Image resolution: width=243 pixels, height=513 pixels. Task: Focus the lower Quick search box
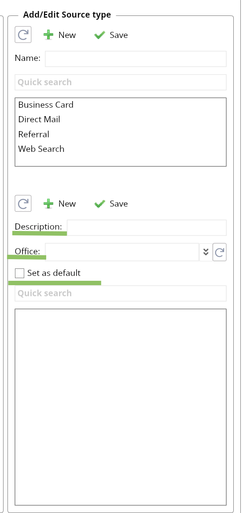tap(121, 293)
